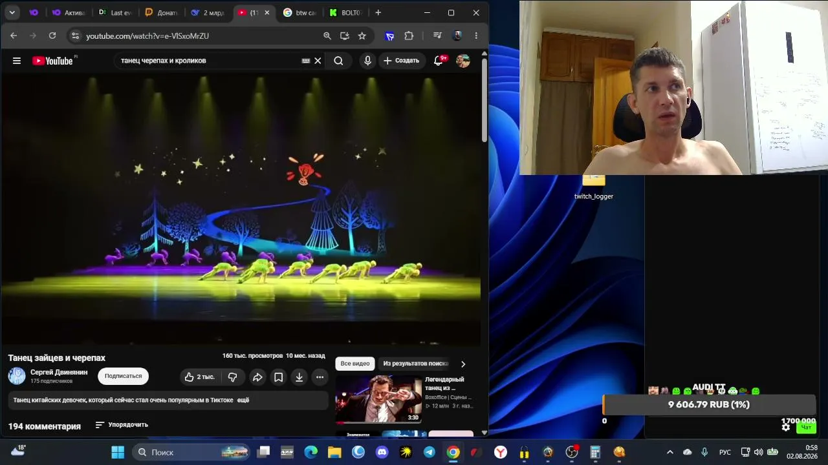828x465 pixels.
Task: View site information in address bar
Action: (75, 36)
